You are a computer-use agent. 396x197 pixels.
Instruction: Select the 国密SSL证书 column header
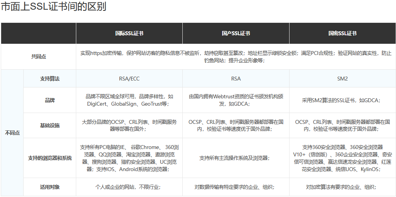coord(343,33)
